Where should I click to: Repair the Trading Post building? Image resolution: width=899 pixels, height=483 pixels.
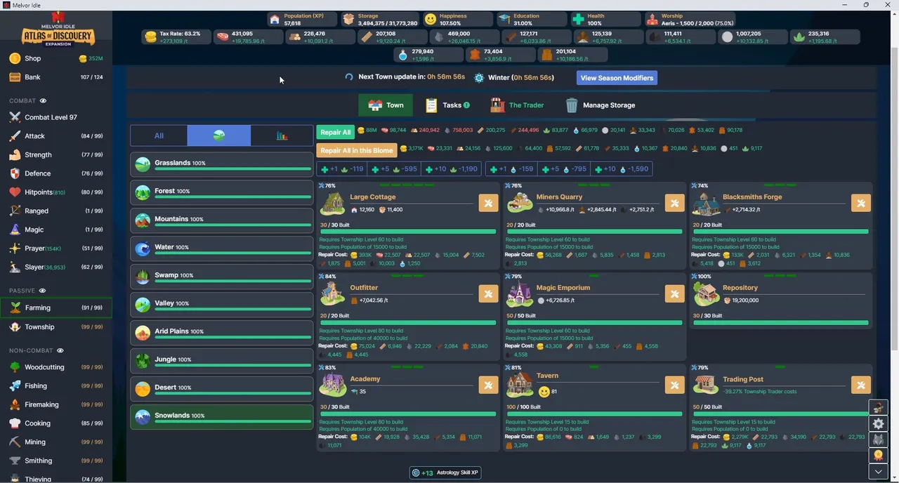860,385
